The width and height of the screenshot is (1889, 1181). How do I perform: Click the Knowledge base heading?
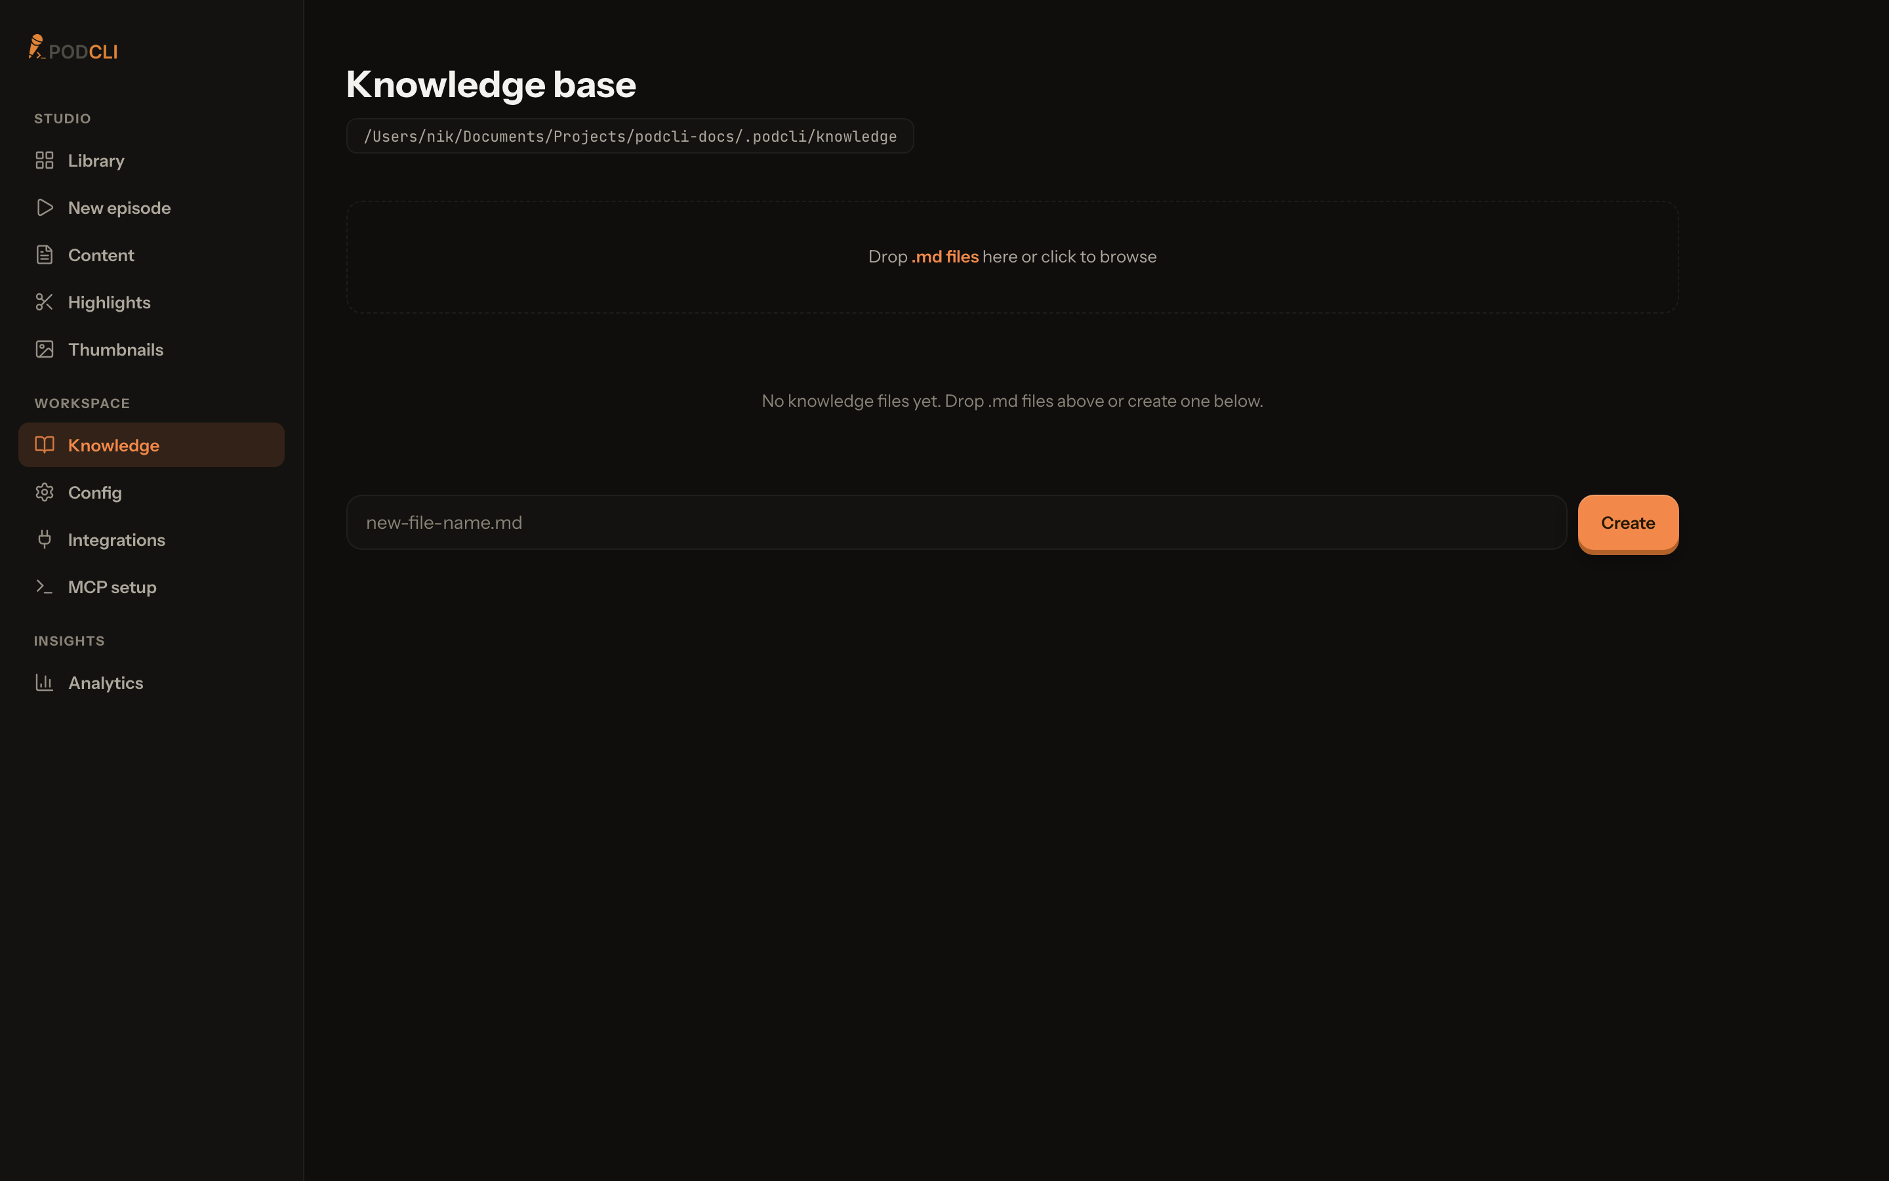[491, 85]
